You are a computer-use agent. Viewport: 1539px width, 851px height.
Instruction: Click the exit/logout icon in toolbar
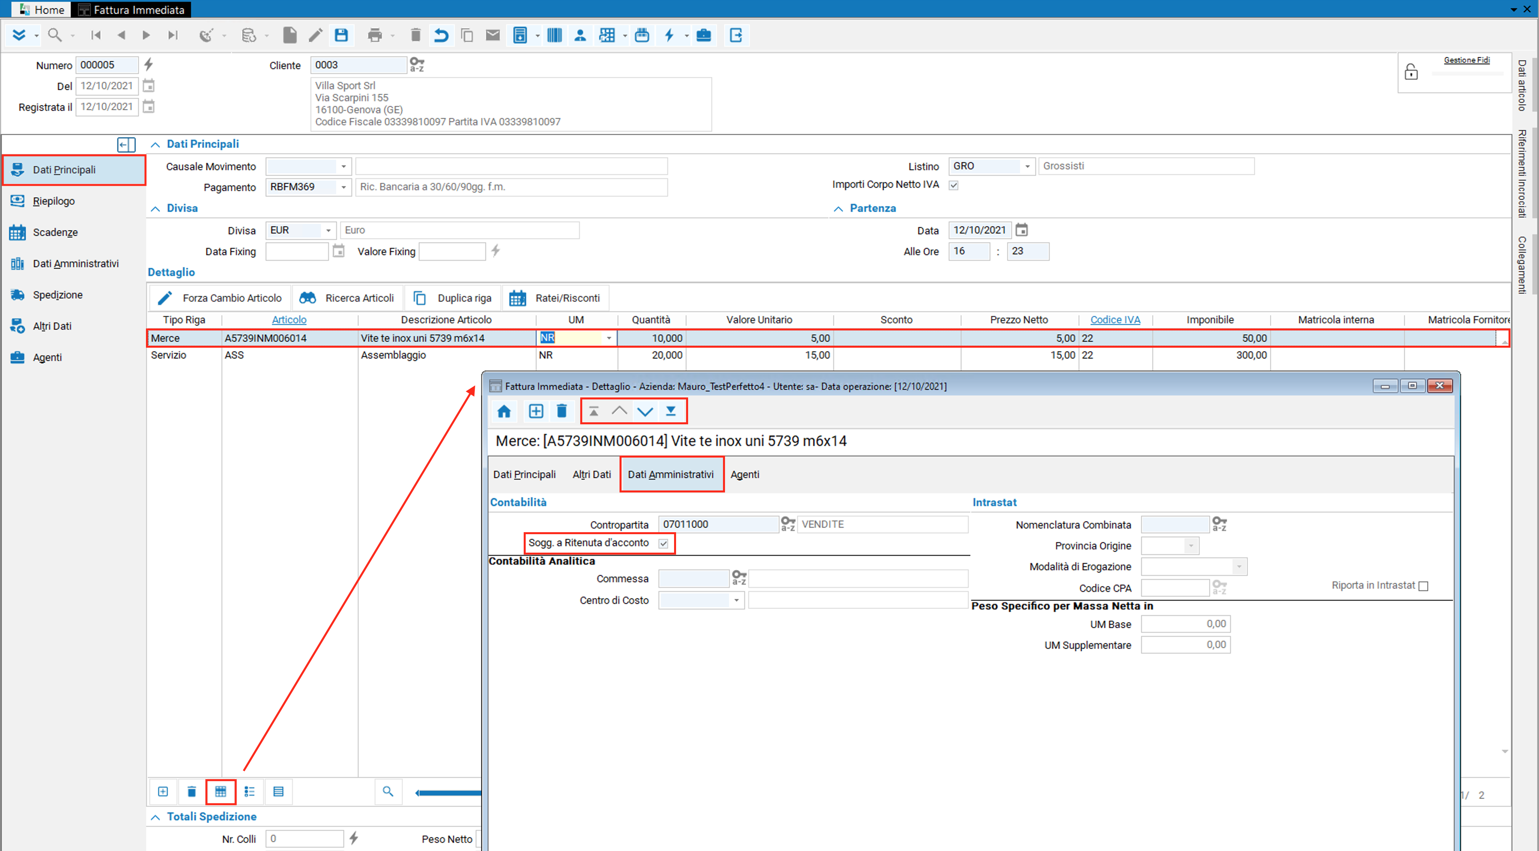(736, 35)
